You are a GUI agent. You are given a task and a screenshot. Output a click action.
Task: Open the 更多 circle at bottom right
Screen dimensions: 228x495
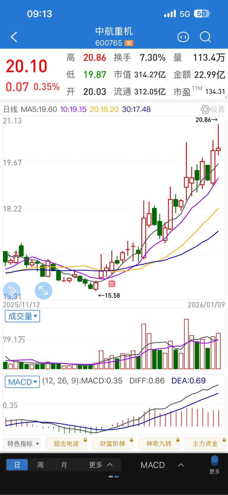tap(214, 465)
